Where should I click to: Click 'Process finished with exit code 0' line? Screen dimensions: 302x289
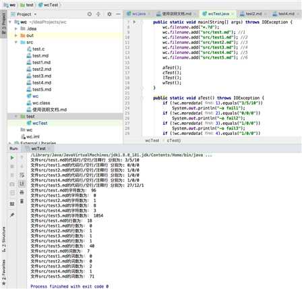point(69,286)
